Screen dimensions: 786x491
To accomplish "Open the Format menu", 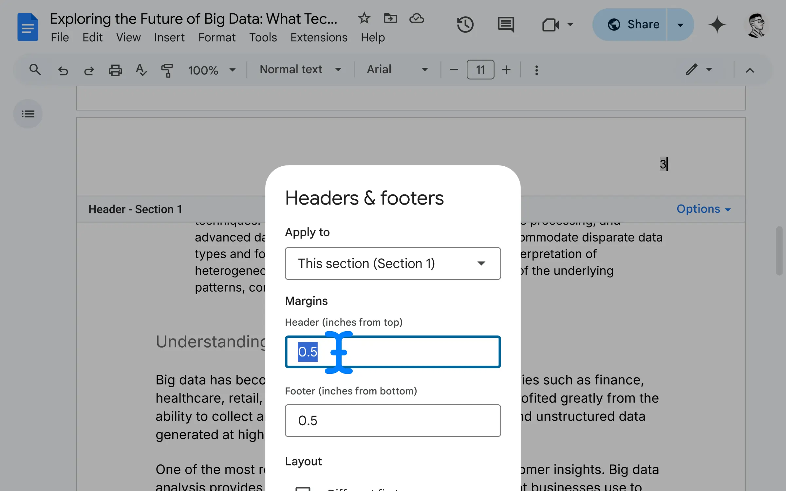I will click(217, 37).
